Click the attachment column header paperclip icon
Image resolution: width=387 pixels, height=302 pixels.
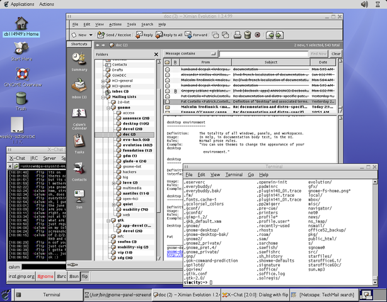(x=175, y=62)
